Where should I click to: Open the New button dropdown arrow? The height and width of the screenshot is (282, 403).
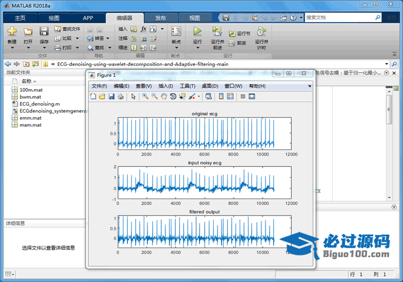coord(12,48)
